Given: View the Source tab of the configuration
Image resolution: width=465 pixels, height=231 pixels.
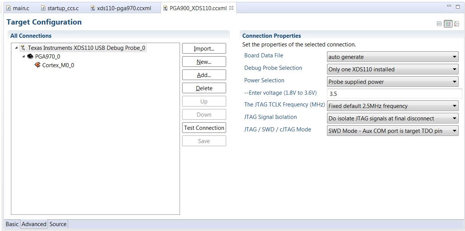Looking at the screenshot, I should (57, 224).
